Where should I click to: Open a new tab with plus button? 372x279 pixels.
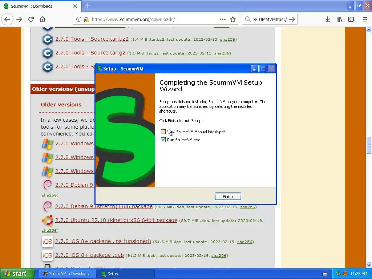[88, 6]
